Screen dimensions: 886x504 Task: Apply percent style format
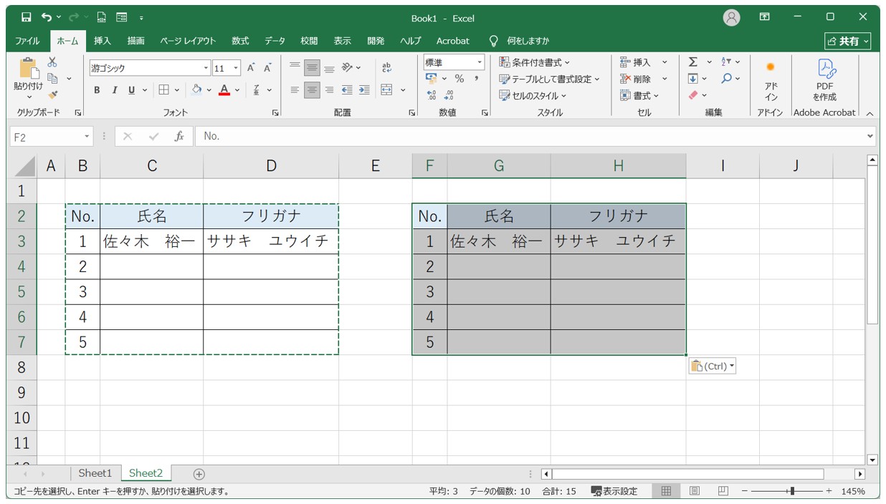point(459,79)
